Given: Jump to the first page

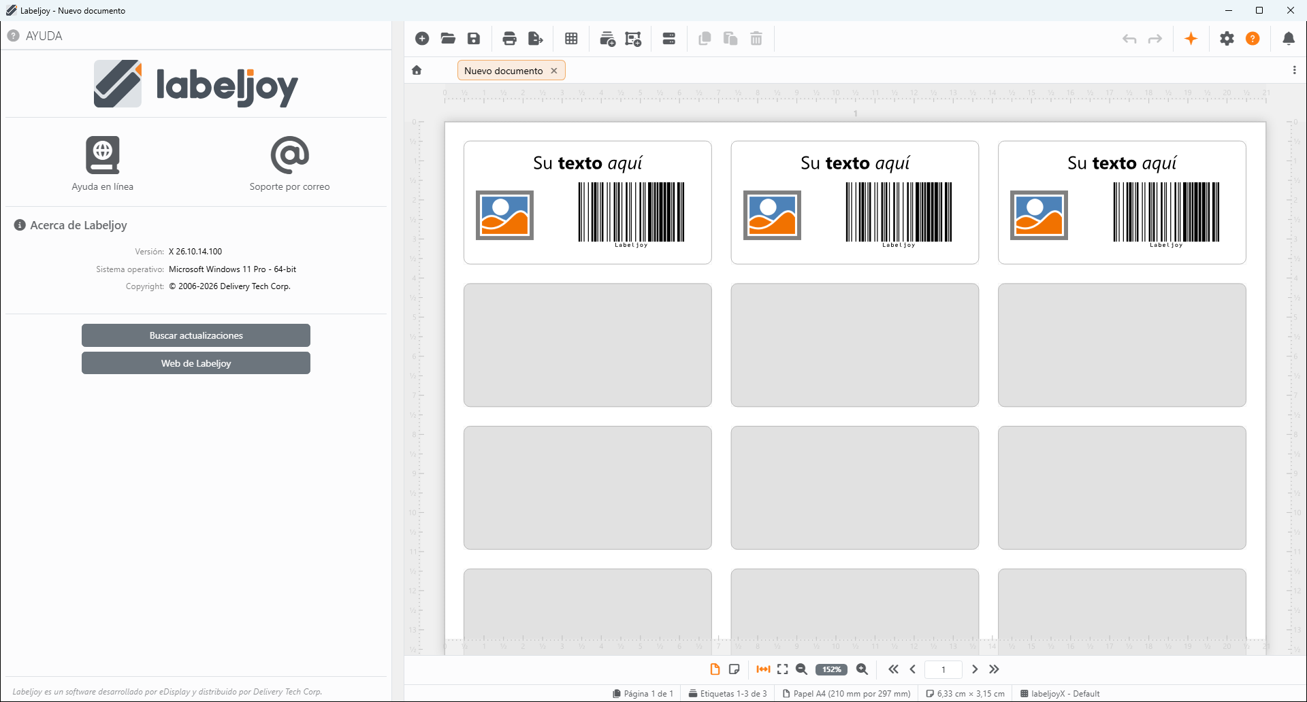Looking at the screenshot, I should point(893,669).
